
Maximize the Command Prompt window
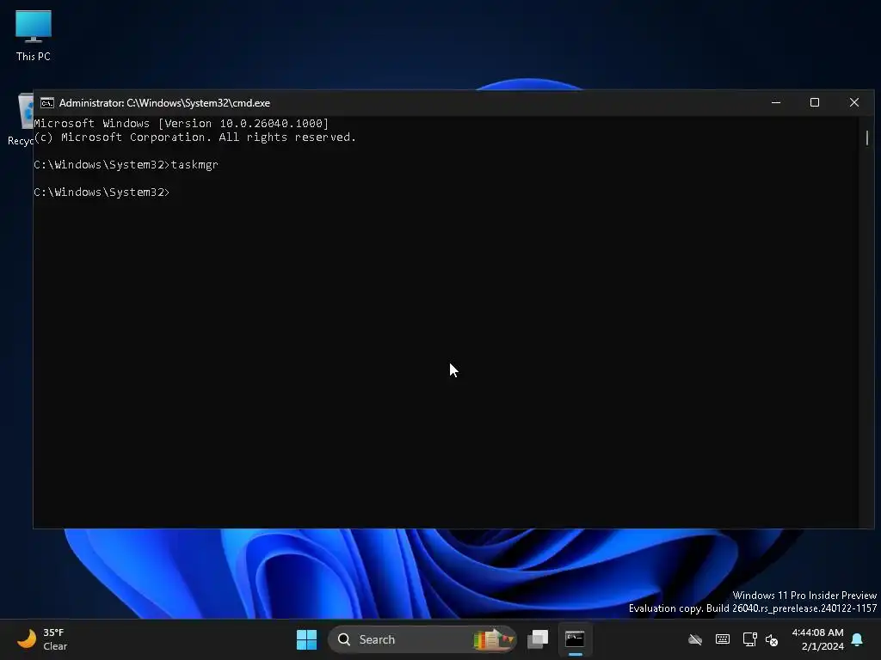815,103
